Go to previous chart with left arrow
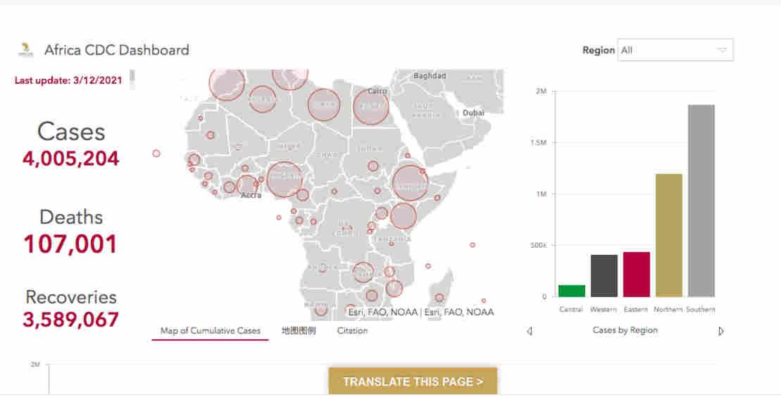This screenshot has height=397, width=781. (x=530, y=331)
